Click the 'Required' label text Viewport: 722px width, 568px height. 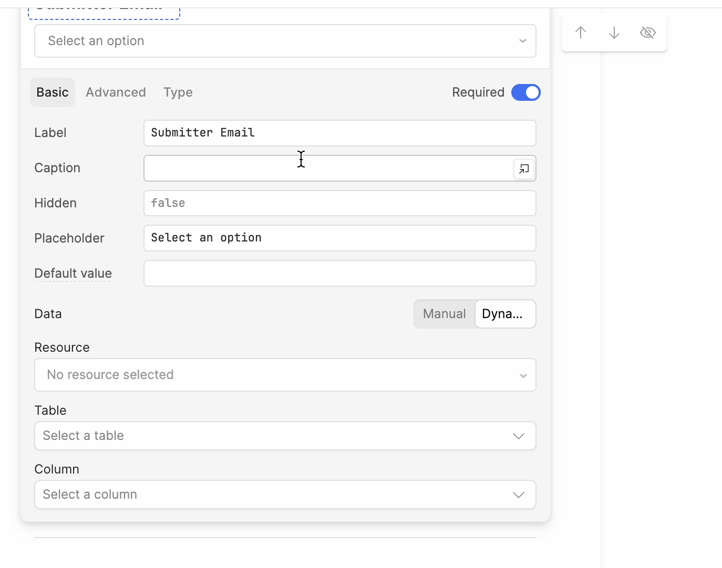478,92
